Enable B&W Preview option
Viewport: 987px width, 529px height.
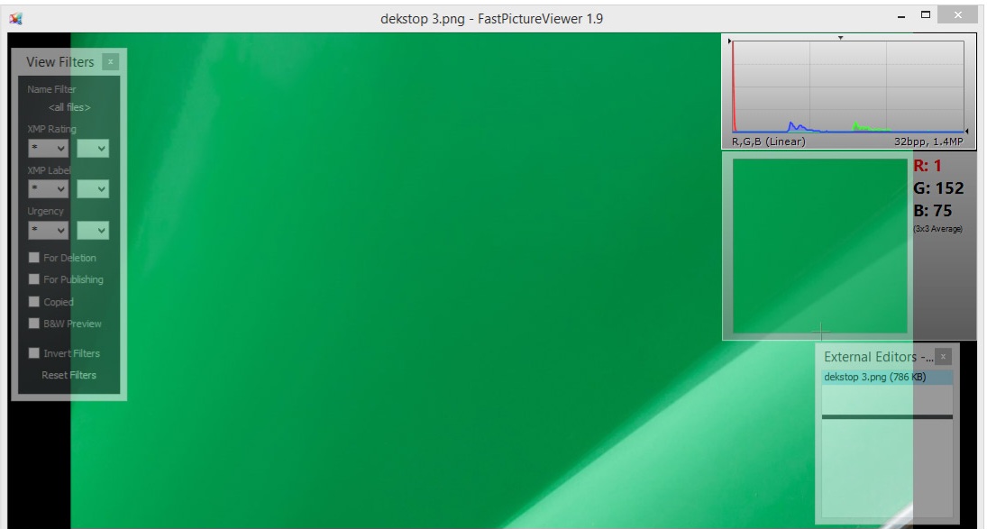click(x=35, y=323)
